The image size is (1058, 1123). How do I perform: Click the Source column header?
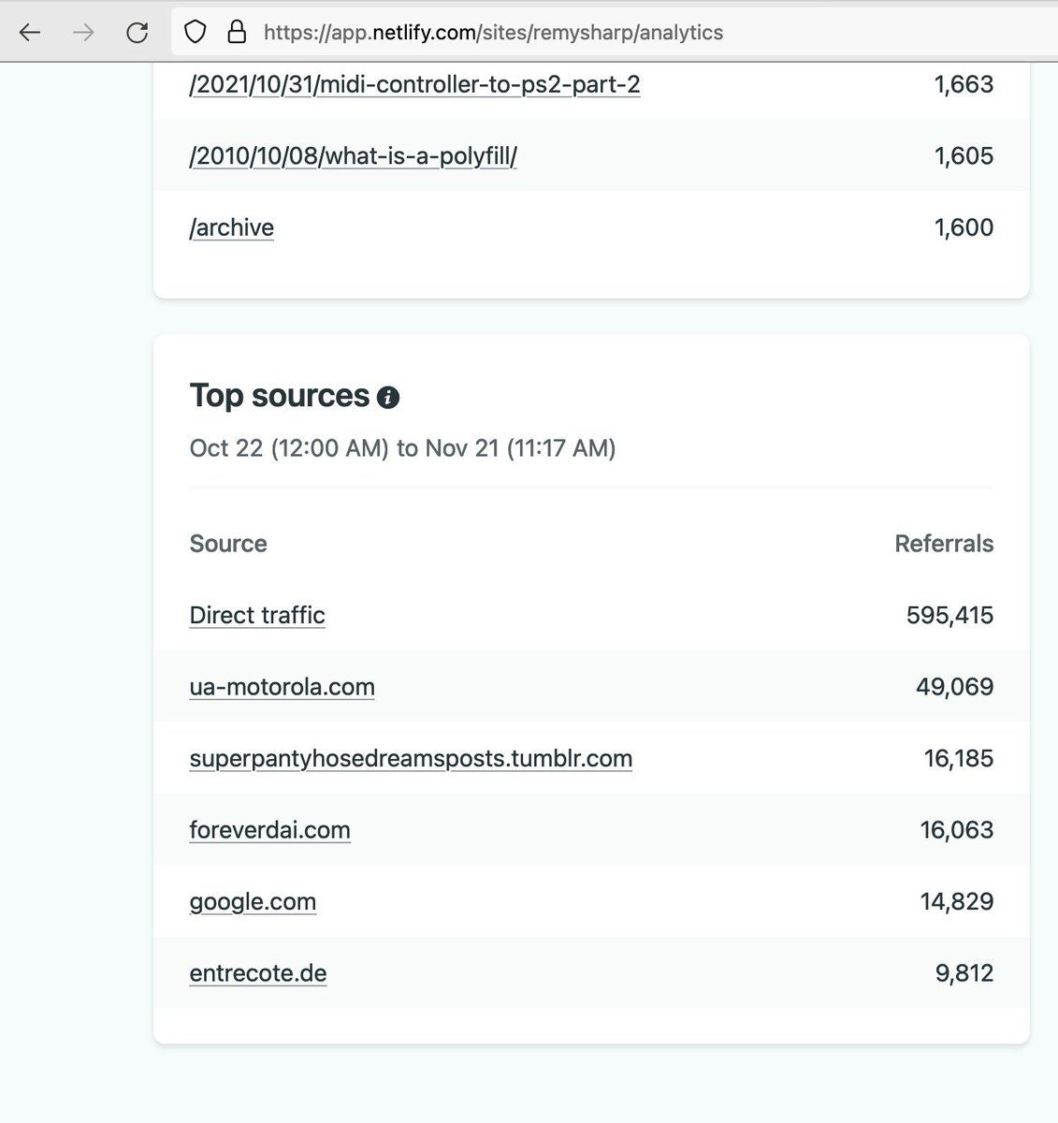(228, 544)
